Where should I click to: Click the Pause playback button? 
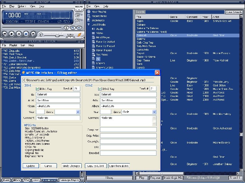click(19, 34)
